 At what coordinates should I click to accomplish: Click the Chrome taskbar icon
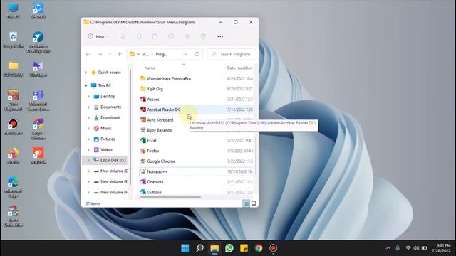point(259,248)
